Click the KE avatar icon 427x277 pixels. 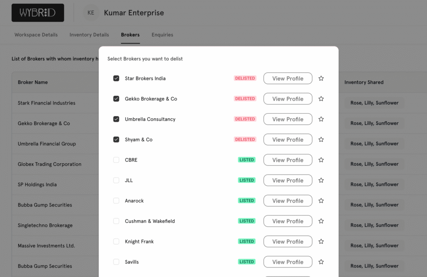(x=91, y=13)
